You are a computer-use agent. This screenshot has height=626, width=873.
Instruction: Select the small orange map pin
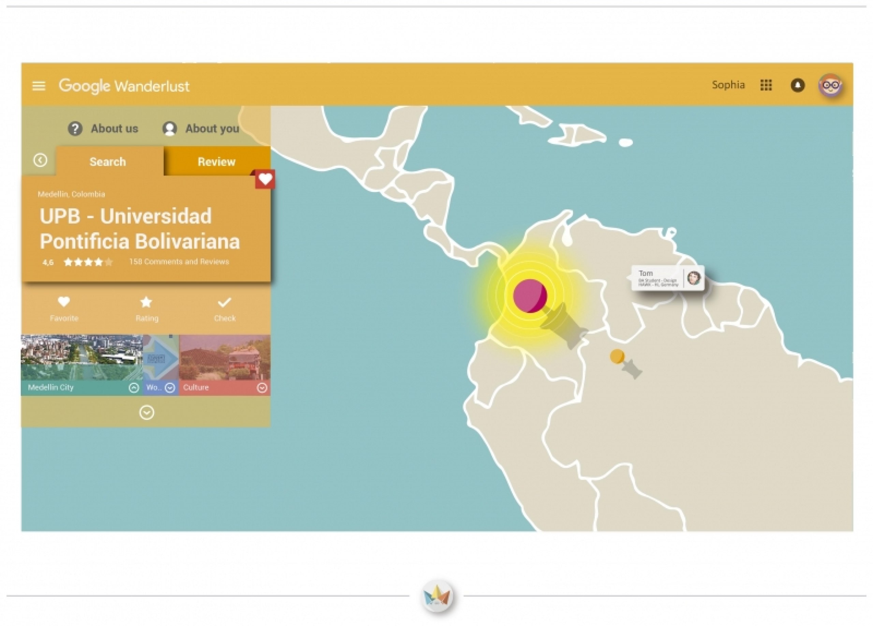point(617,356)
